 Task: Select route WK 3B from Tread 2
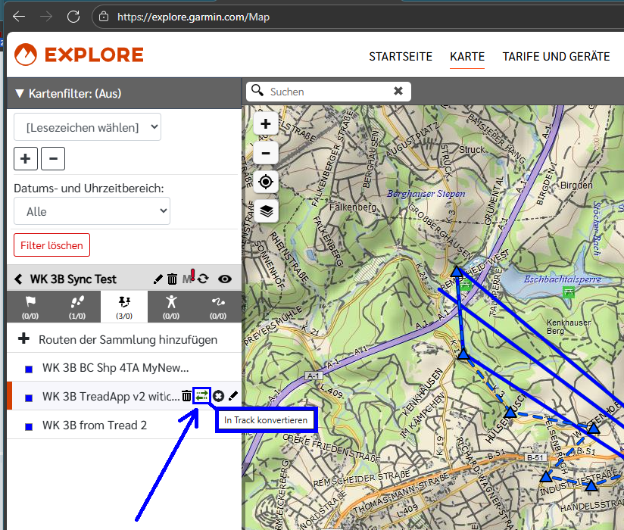point(95,425)
